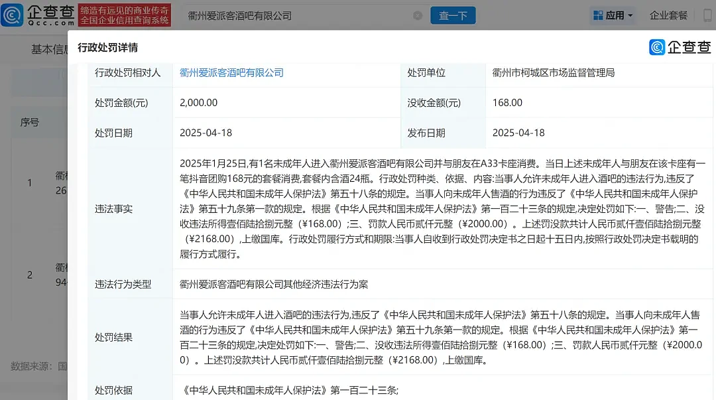Click the 违法事实 paragraph starting 2025年1月25日
This screenshot has height=400, width=716.
tap(442, 209)
